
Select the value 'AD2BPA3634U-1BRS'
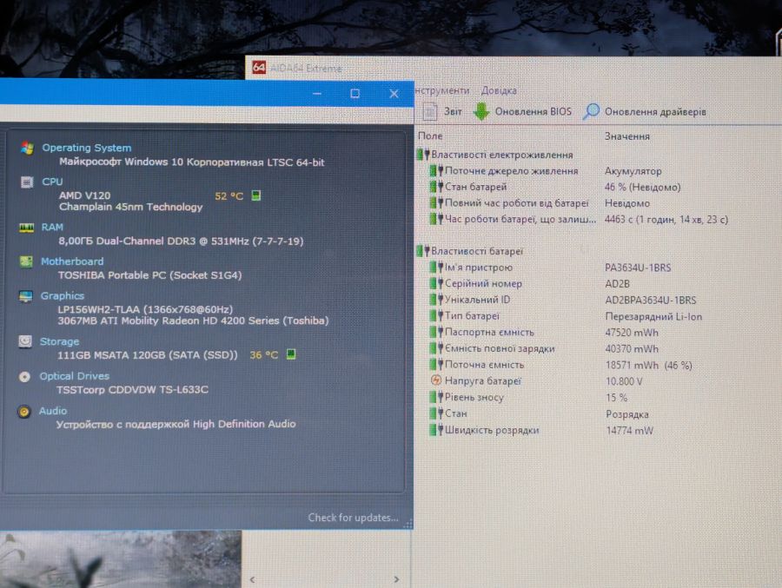click(650, 300)
